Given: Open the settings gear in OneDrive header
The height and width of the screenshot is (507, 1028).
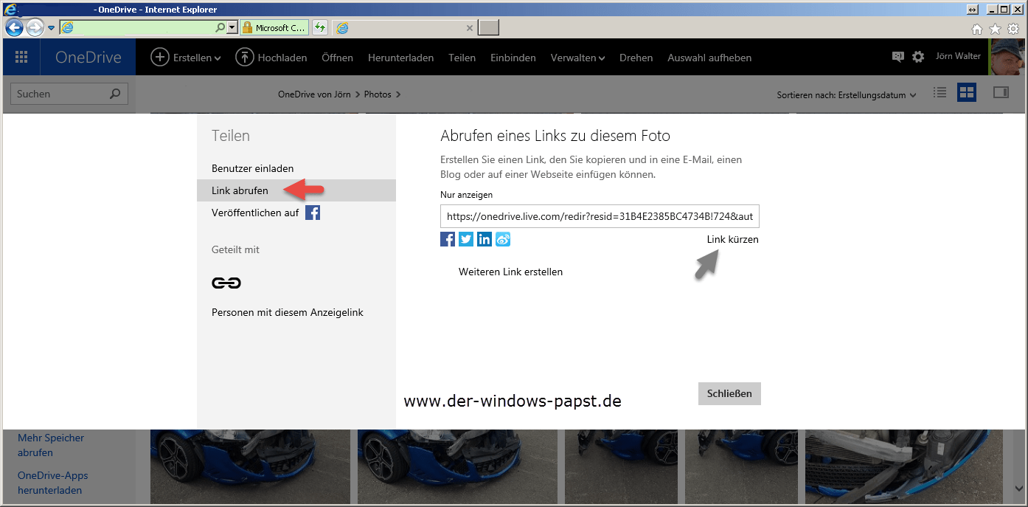Looking at the screenshot, I should pyautogui.click(x=918, y=57).
